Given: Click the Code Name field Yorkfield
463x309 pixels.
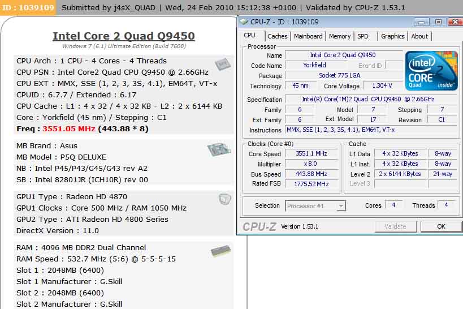Looking at the screenshot, I should [315, 65].
